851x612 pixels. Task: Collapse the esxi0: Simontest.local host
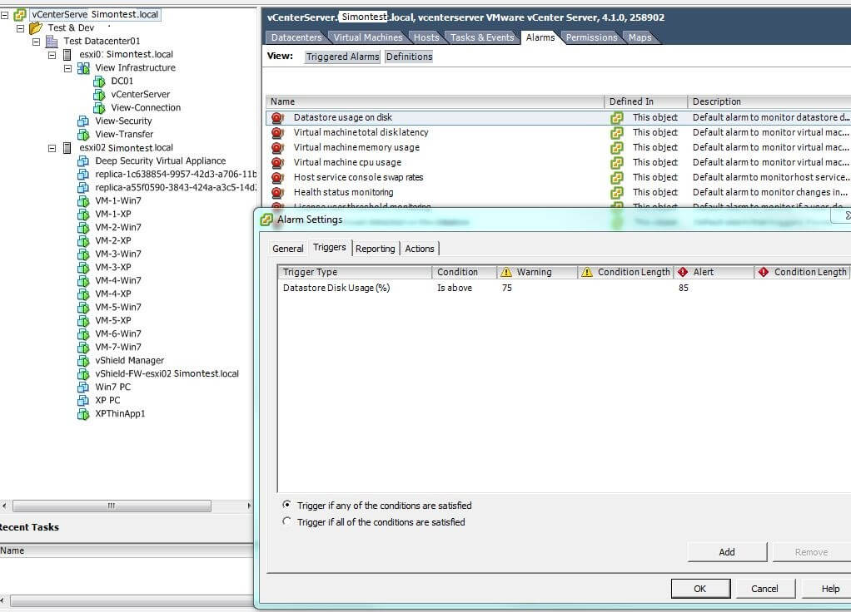(x=52, y=55)
